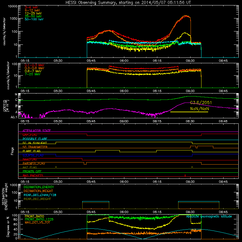Click the red BAD_PACKETS tick mark near 06:27
Viewport: 242px width, 242px height.
[185, 175]
